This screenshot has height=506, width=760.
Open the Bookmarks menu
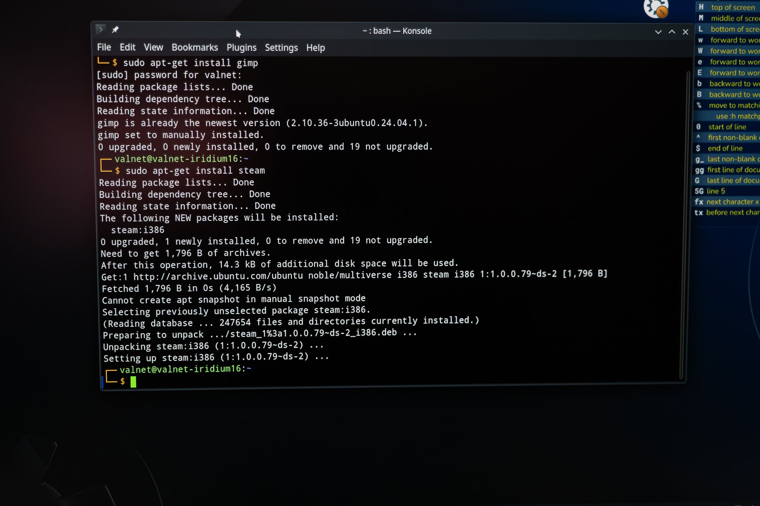[x=195, y=47]
